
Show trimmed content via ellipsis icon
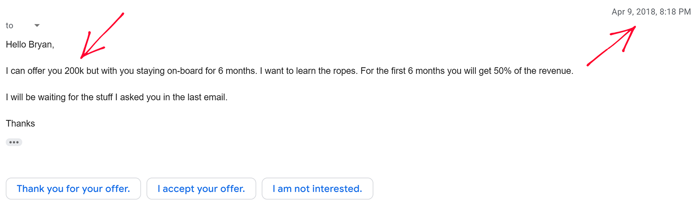coord(14,142)
